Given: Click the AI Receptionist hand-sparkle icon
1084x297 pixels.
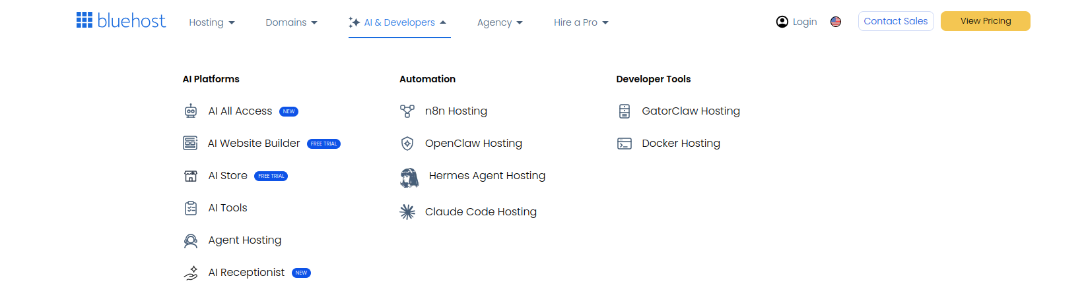Looking at the screenshot, I should (x=191, y=273).
